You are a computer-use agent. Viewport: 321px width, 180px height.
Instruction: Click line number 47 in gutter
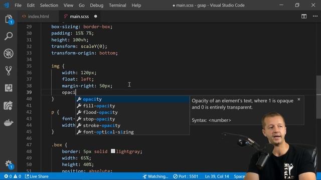[29, 145]
